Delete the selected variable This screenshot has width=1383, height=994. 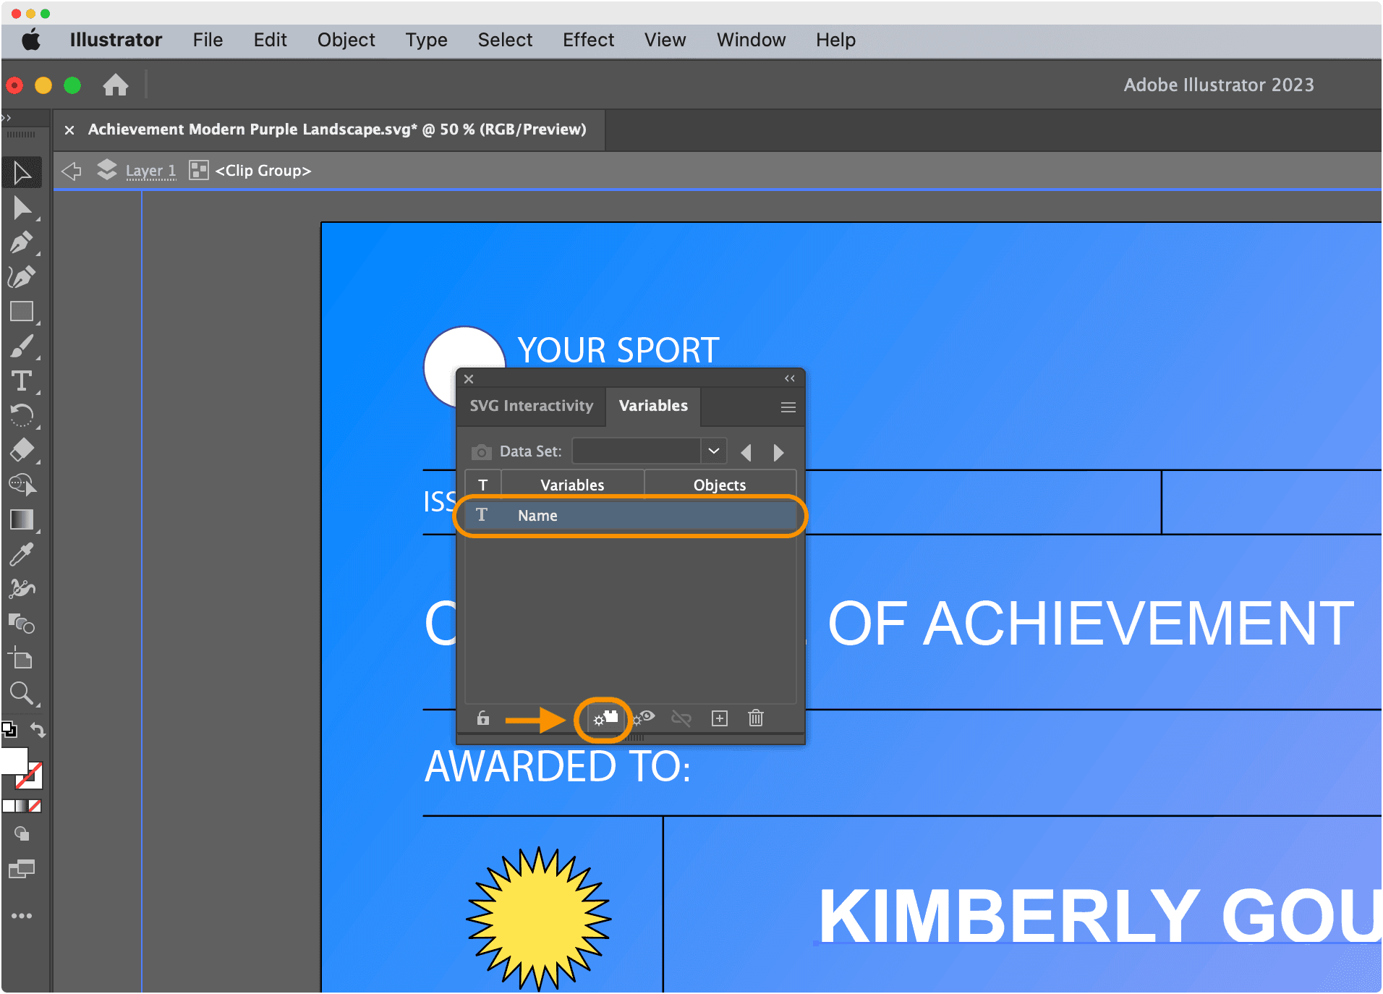[x=756, y=718]
